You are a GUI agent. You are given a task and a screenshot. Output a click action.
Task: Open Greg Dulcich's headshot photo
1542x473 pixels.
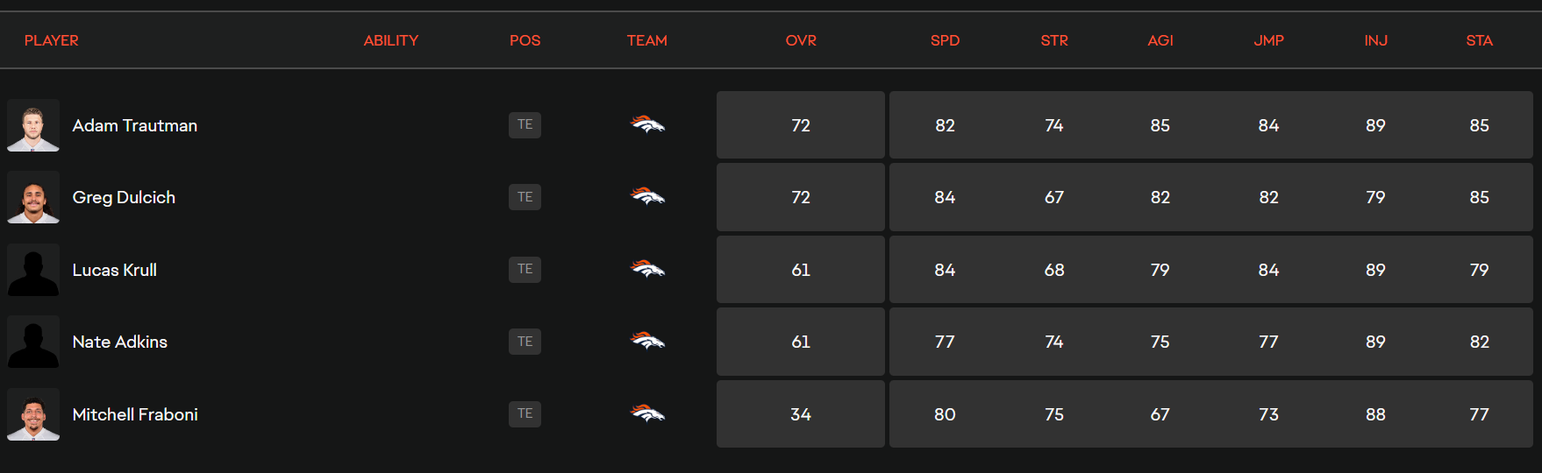(33, 197)
